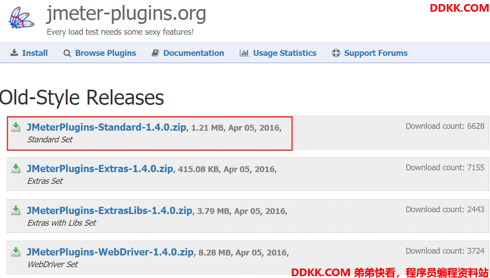Screen dimensions: 490x278
Task: Click Download count: 2443 text
Action: pos(445,210)
